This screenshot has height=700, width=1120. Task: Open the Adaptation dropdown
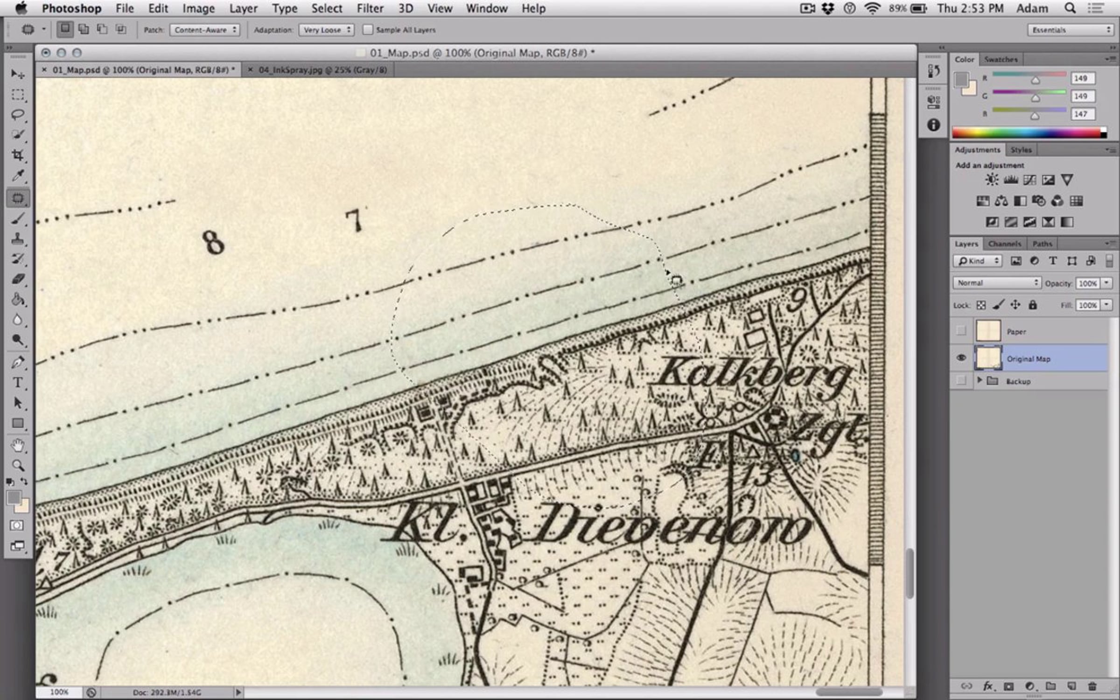327,30
